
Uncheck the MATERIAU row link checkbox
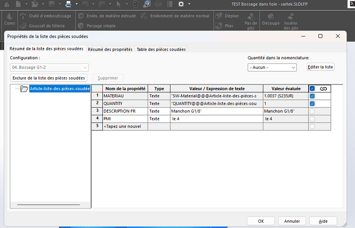coord(312,96)
